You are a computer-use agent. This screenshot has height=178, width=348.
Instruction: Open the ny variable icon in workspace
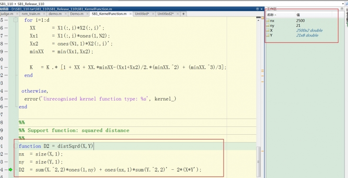click(268, 26)
